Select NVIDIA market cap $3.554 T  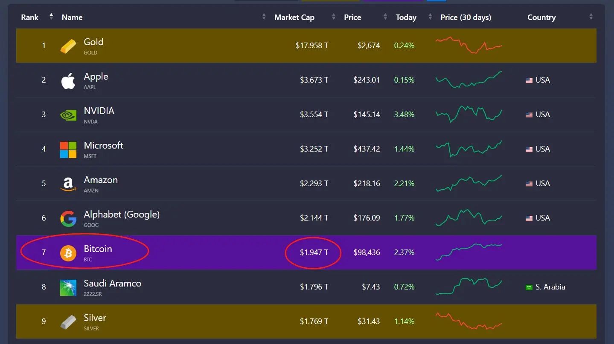314,115
